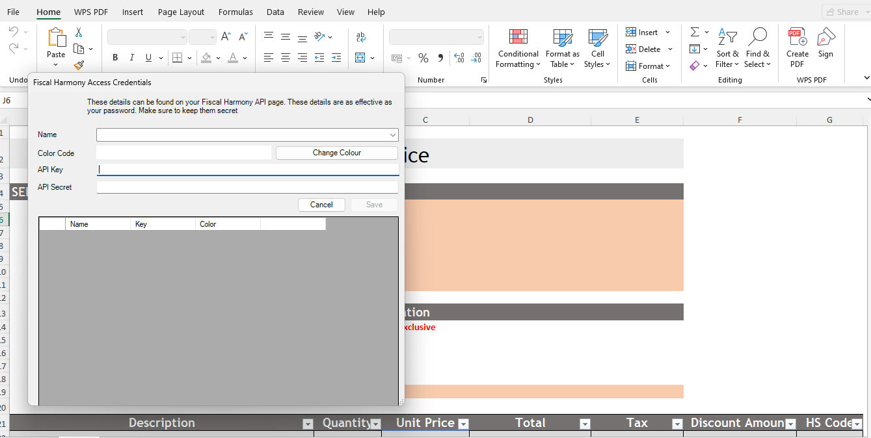
Task: Focus the API Secret input field
Action: click(x=247, y=187)
